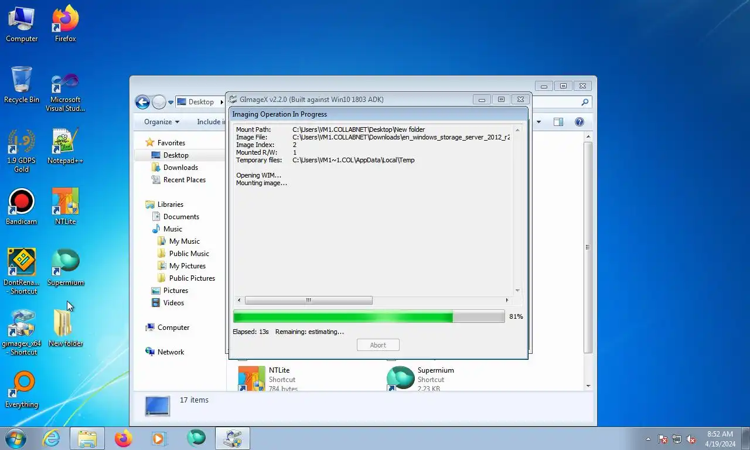
Task: Select the Bandicam desktop icon
Action: (x=22, y=207)
